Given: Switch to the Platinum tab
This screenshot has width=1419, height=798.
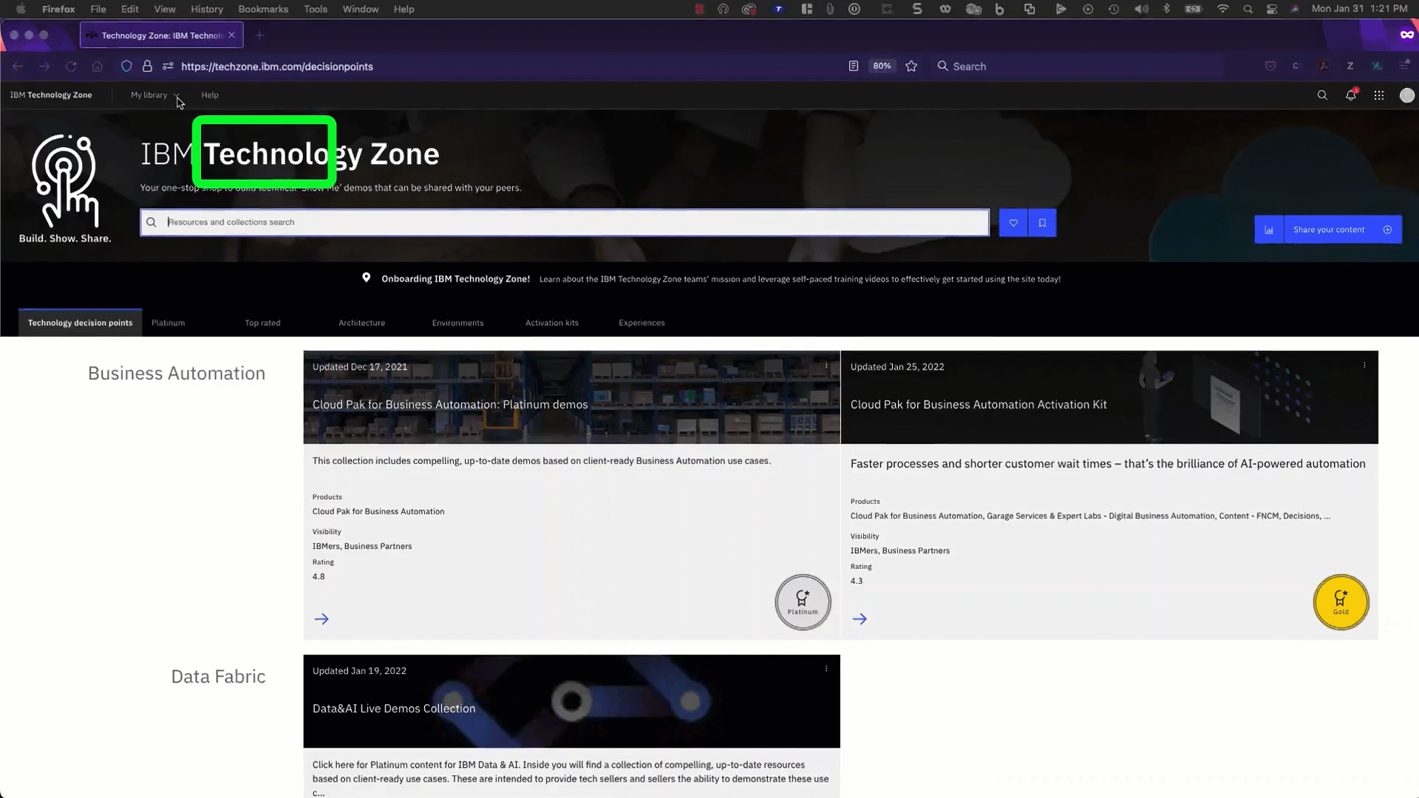Looking at the screenshot, I should pyautogui.click(x=169, y=323).
